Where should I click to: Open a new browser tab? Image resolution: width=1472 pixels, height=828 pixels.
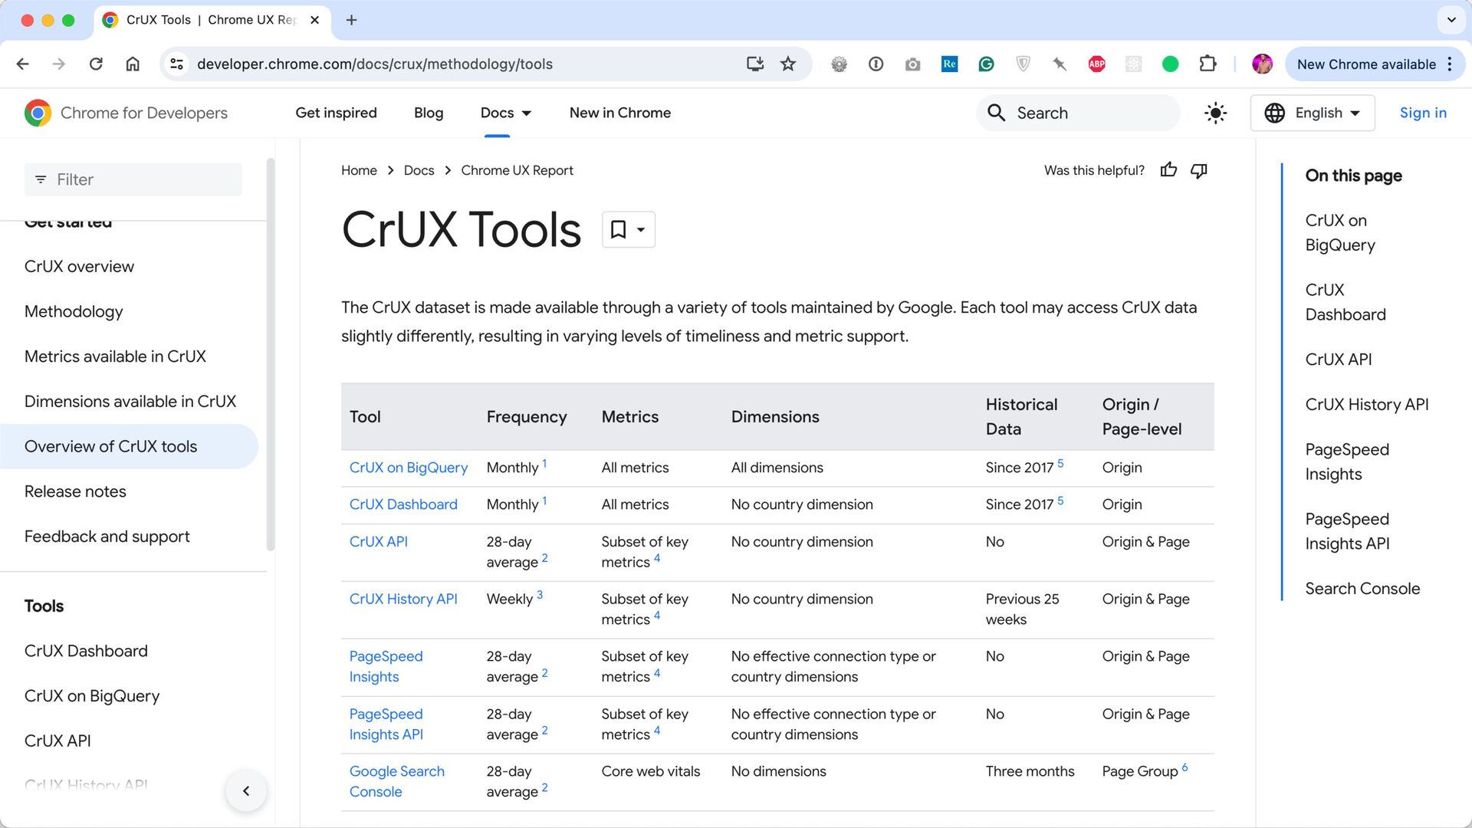[351, 20]
